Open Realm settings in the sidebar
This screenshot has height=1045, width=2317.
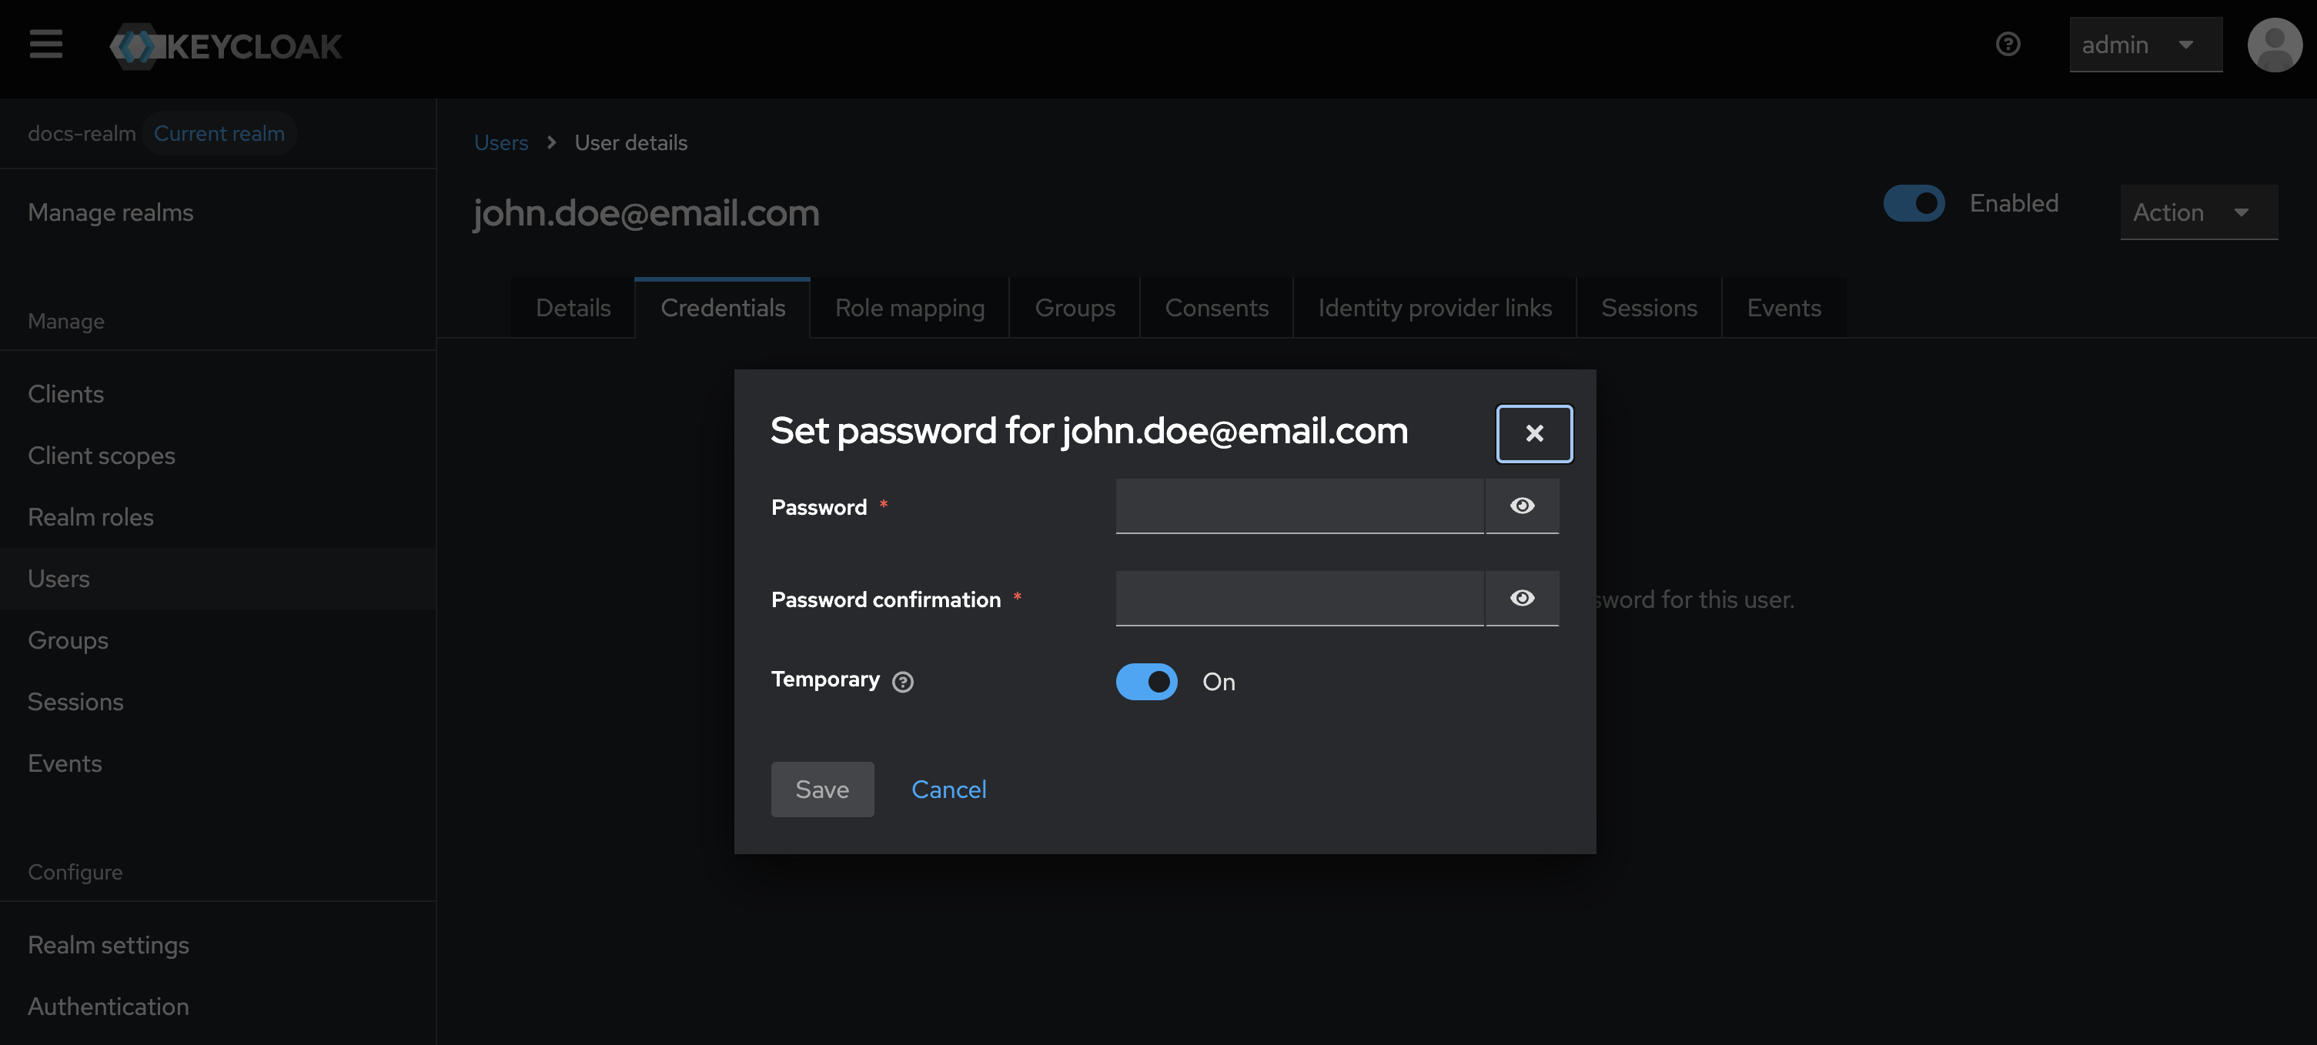click(109, 945)
